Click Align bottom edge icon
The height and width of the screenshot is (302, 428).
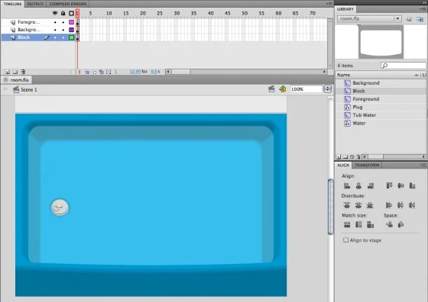coord(412,186)
